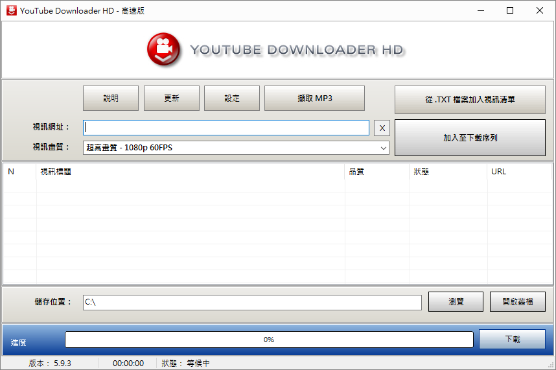
Task: Clear the video URL with the X button
Action: (382, 128)
